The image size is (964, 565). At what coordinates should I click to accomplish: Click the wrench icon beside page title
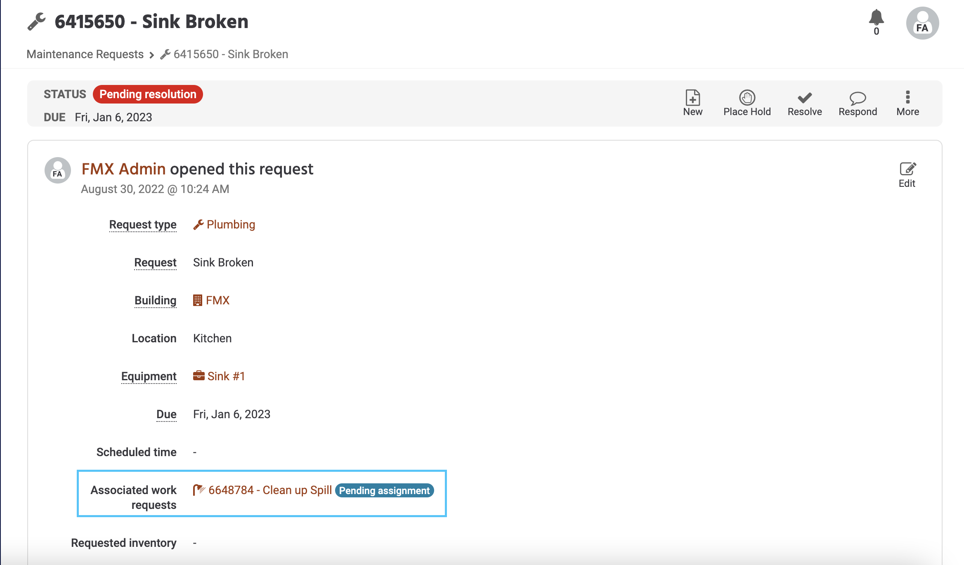pyautogui.click(x=36, y=21)
